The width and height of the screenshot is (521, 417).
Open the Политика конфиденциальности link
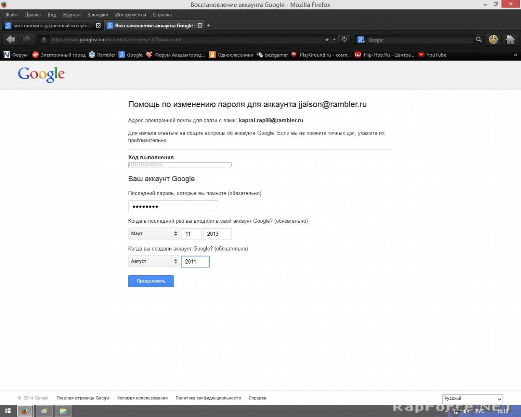coord(208,398)
